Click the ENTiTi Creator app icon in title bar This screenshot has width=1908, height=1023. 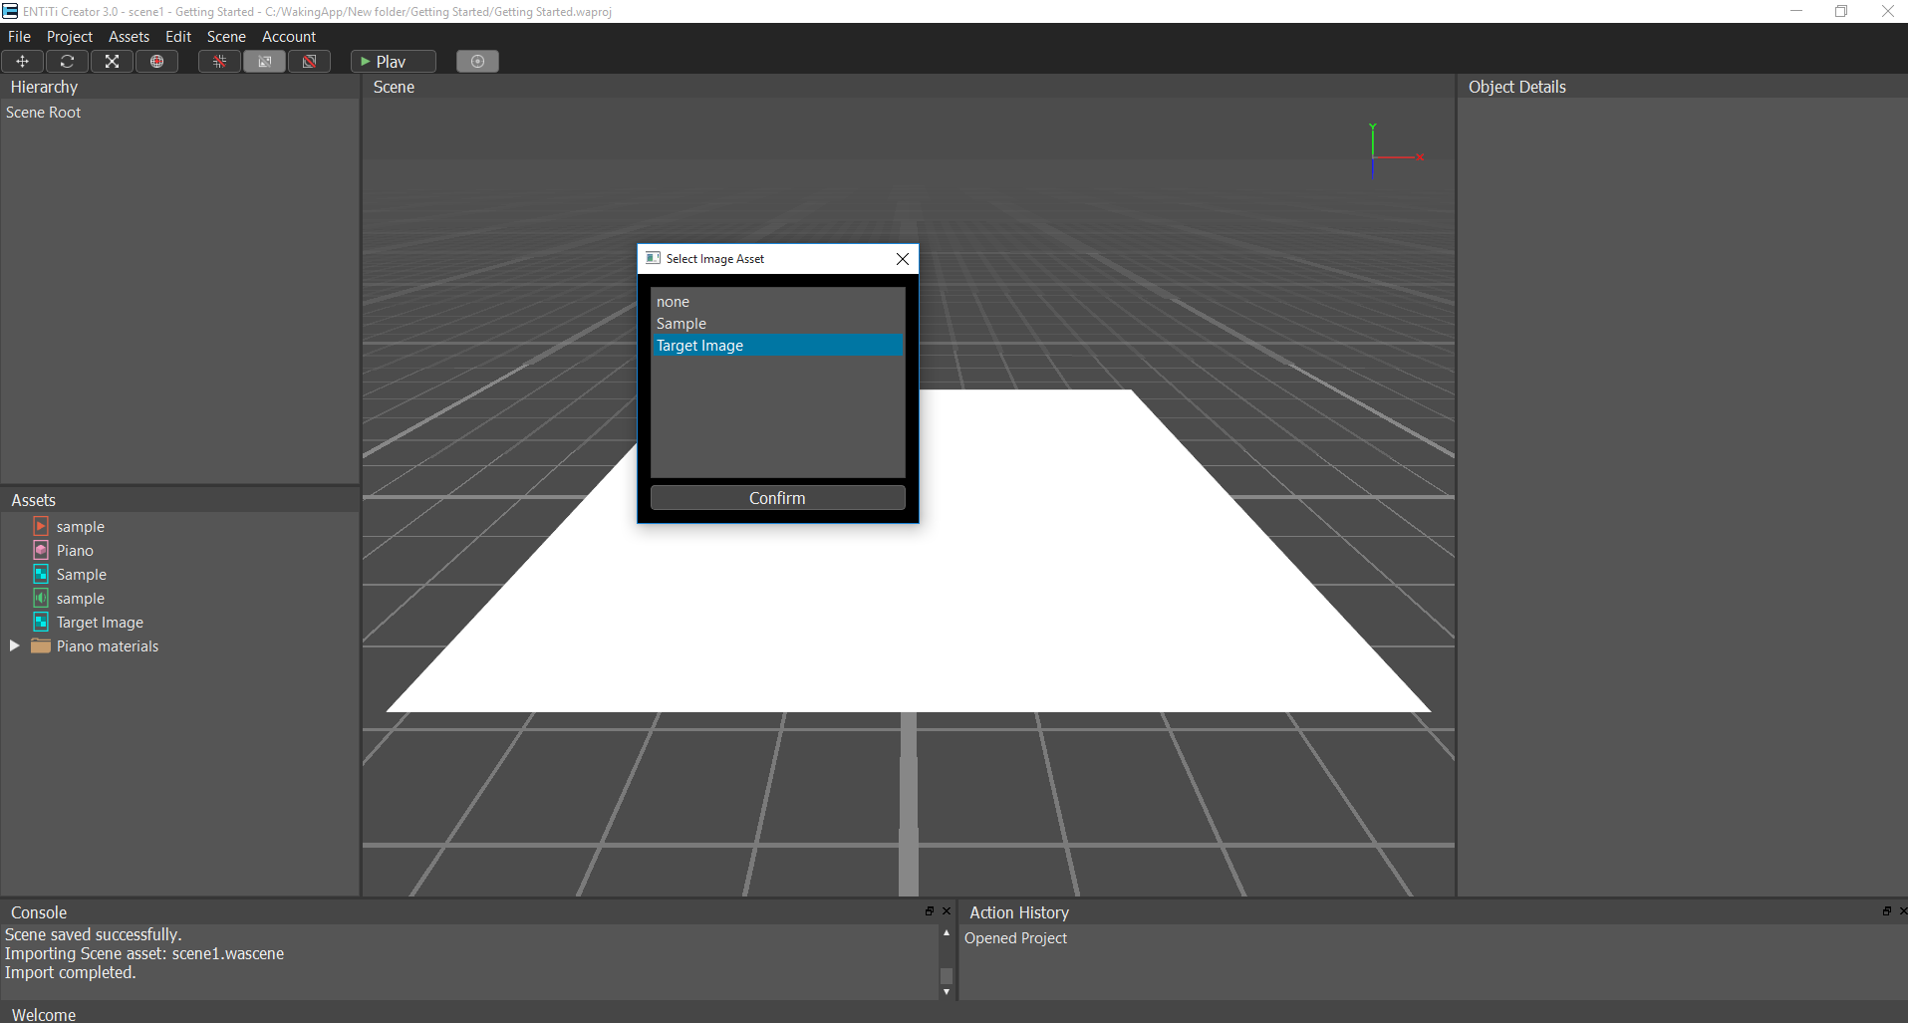[10, 11]
